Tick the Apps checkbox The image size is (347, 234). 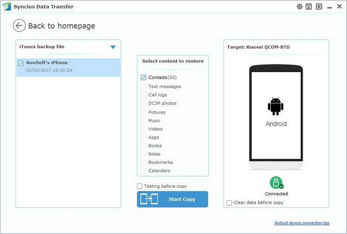[143, 137]
